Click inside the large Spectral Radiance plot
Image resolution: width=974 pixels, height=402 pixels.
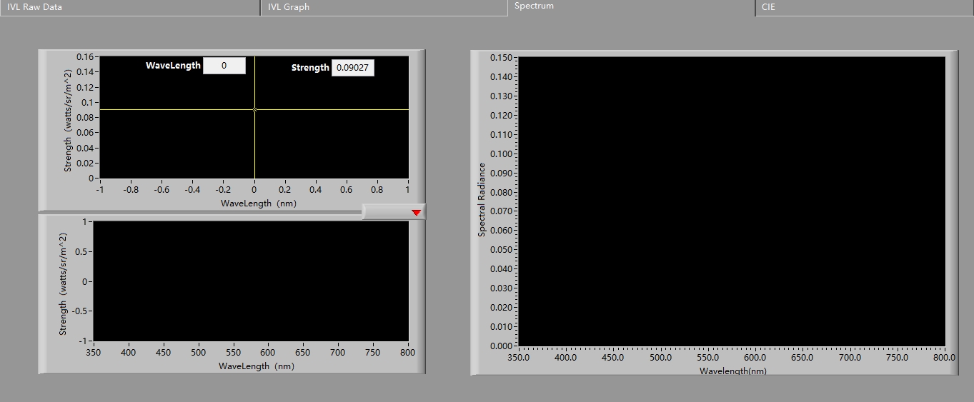tap(731, 201)
